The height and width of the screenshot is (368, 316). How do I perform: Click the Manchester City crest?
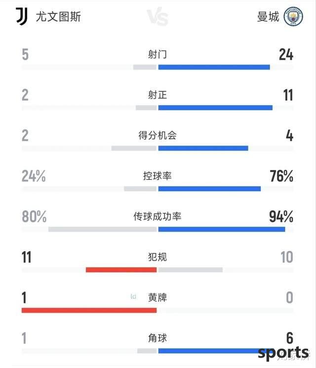[293, 16]
